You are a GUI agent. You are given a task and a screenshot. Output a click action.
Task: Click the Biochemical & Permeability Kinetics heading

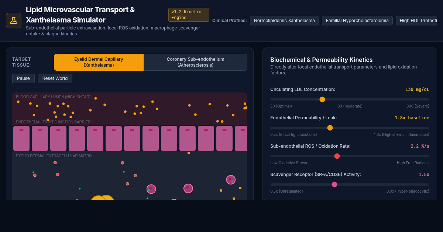click(x=322, y=60)
